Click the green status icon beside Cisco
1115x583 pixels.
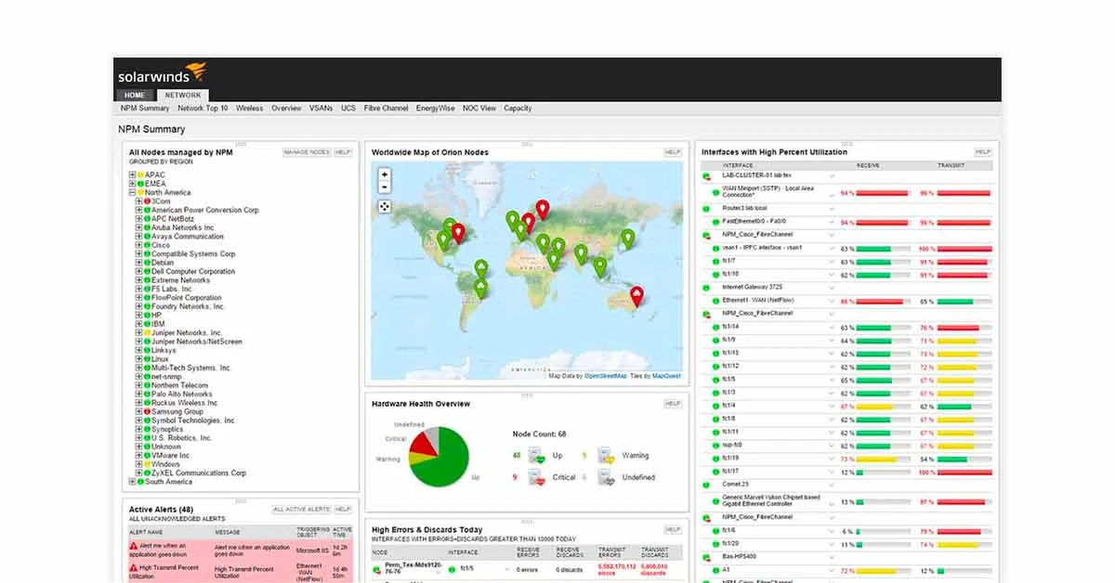pyautogui.click(x=148, y=245)
